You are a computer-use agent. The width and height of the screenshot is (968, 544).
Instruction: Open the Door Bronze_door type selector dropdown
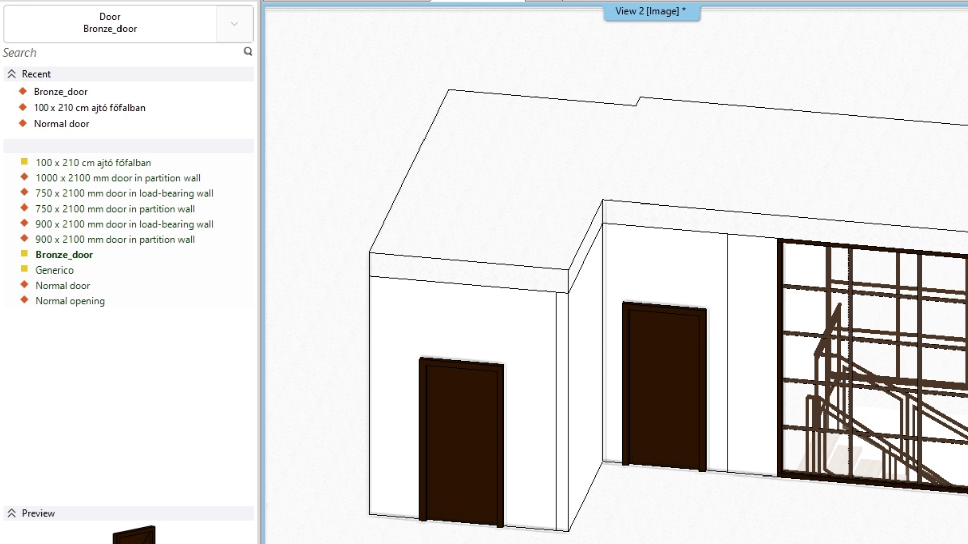point(234,24)
